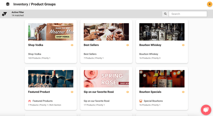Toggle visibility of Bourbon Whiskey group
Image resolution: width=213 pixels, height=116 pixels.
(183, 45)
